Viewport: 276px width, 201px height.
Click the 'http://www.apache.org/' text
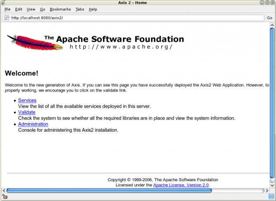[x=121, y=47]
